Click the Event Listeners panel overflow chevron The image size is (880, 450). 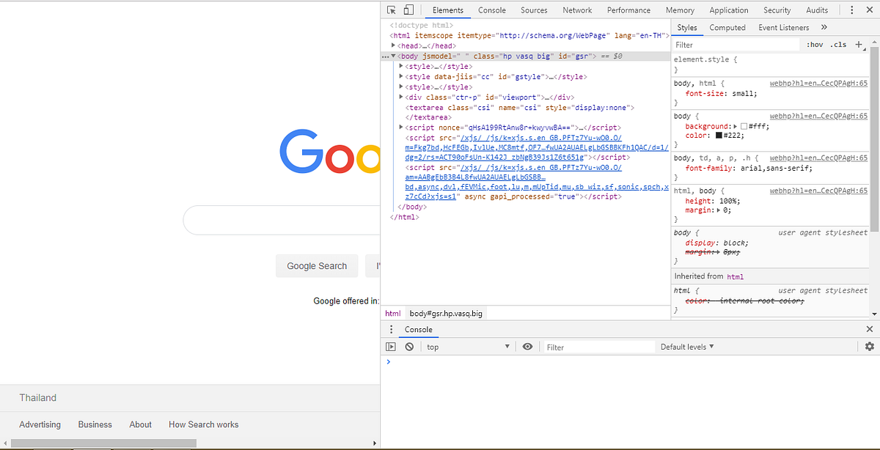(x=824, y=27)
